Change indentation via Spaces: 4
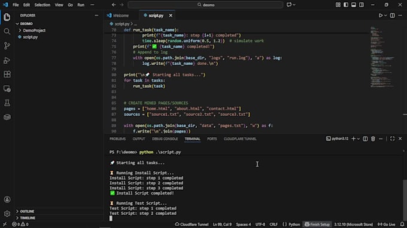Viewport: 407px width, 228px height. click(x=243, y=224)
